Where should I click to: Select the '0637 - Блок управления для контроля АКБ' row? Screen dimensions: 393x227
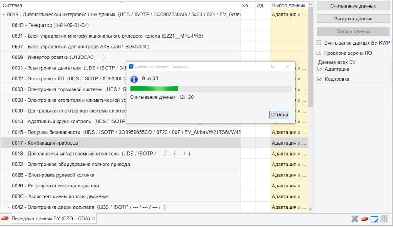point(121,47)
